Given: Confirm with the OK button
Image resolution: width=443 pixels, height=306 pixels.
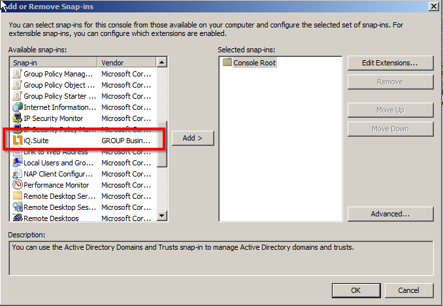Looking at the screenshot, I should [x=355, y=290].
